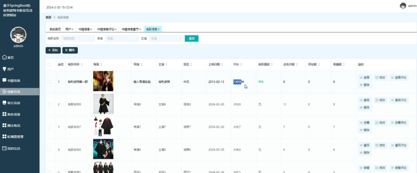Sort by the 主演 column arrows
417x173 pixels.
tap(166, 65)
